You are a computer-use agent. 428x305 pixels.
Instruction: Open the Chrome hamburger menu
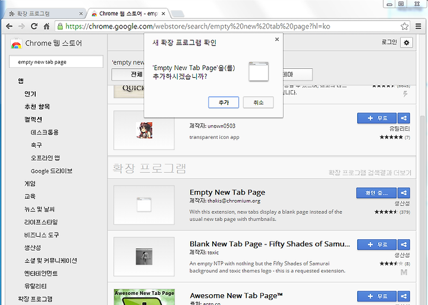pyautogui.click(x=418, y=26)
